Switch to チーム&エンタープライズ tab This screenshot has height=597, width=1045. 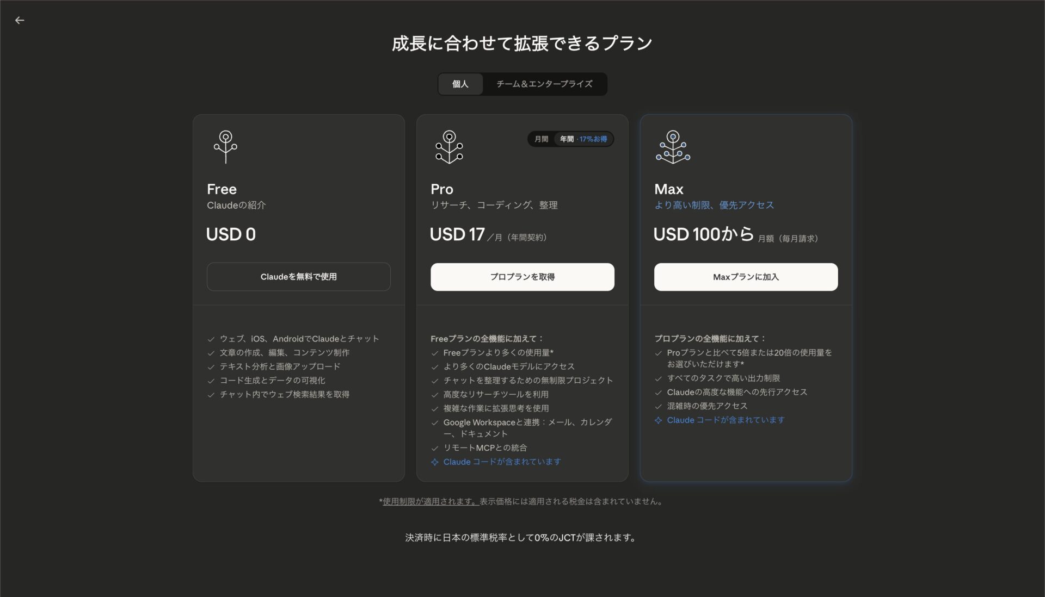point(544,84)
